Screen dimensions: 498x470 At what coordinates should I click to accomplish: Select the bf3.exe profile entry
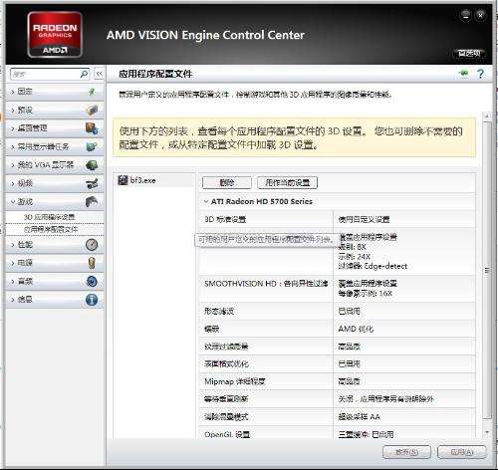click(154, 180)
